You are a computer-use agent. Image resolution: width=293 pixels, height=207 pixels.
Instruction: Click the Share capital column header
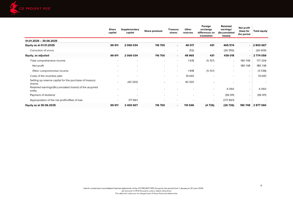coord(112,31)
